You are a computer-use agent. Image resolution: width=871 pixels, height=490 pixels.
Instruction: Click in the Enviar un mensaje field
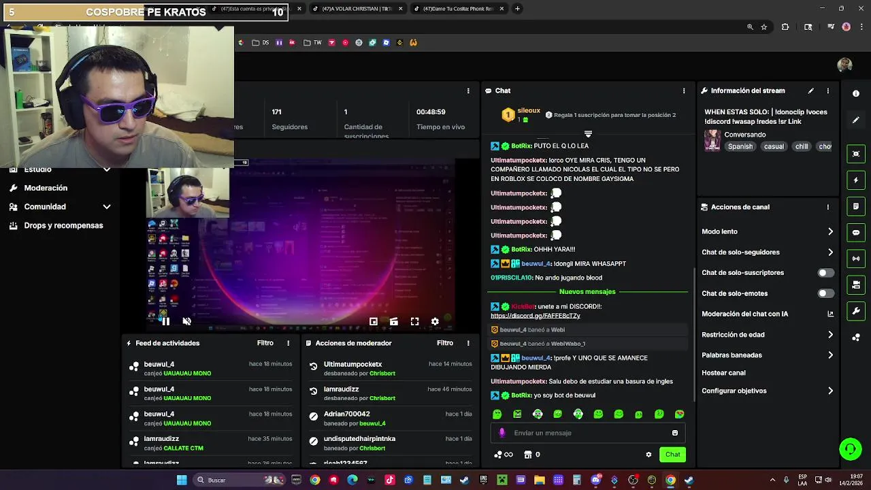587,433
